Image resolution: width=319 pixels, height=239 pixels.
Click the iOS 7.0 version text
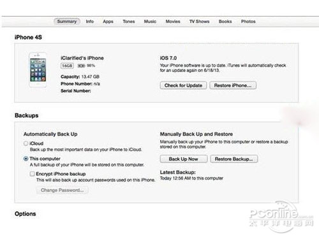pos(168,58)
